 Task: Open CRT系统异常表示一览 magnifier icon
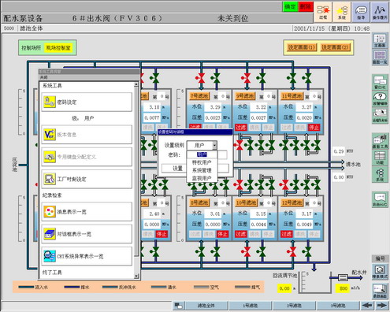(50, 256)
